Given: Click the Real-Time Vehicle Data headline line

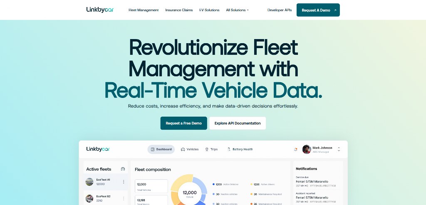Looking at the screenshot, I should click(213, 90).
